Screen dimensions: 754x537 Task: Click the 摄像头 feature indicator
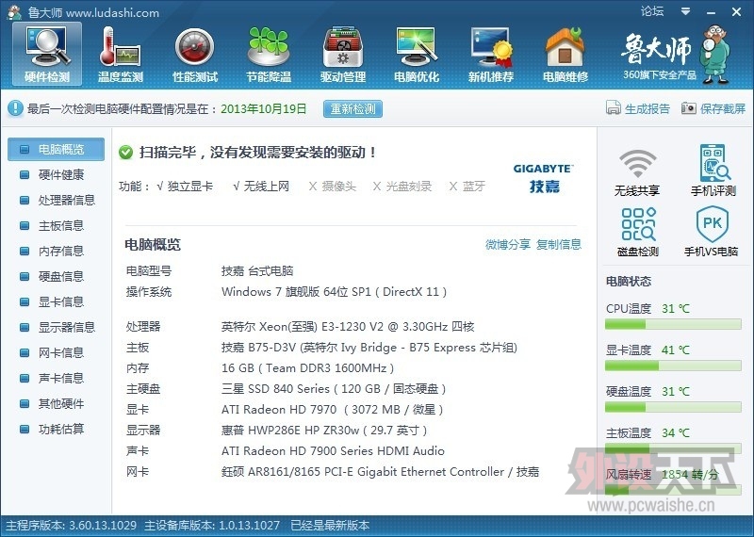tap(333, 186)
